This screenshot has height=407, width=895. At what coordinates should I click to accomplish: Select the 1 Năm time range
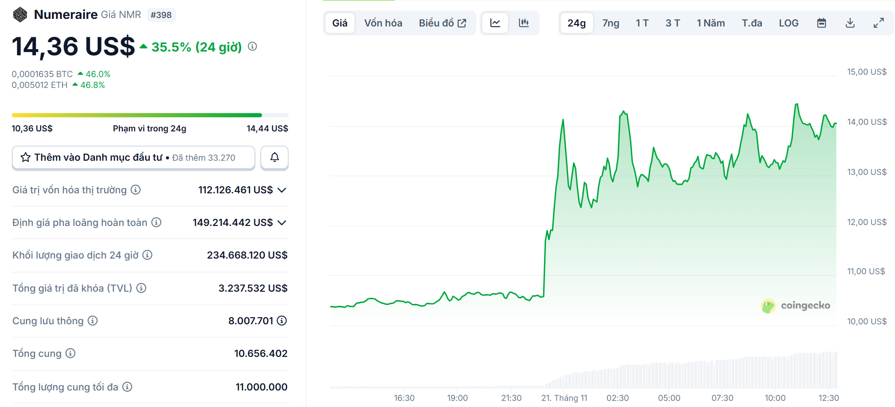pyautogui.click(x=710, y=23)
